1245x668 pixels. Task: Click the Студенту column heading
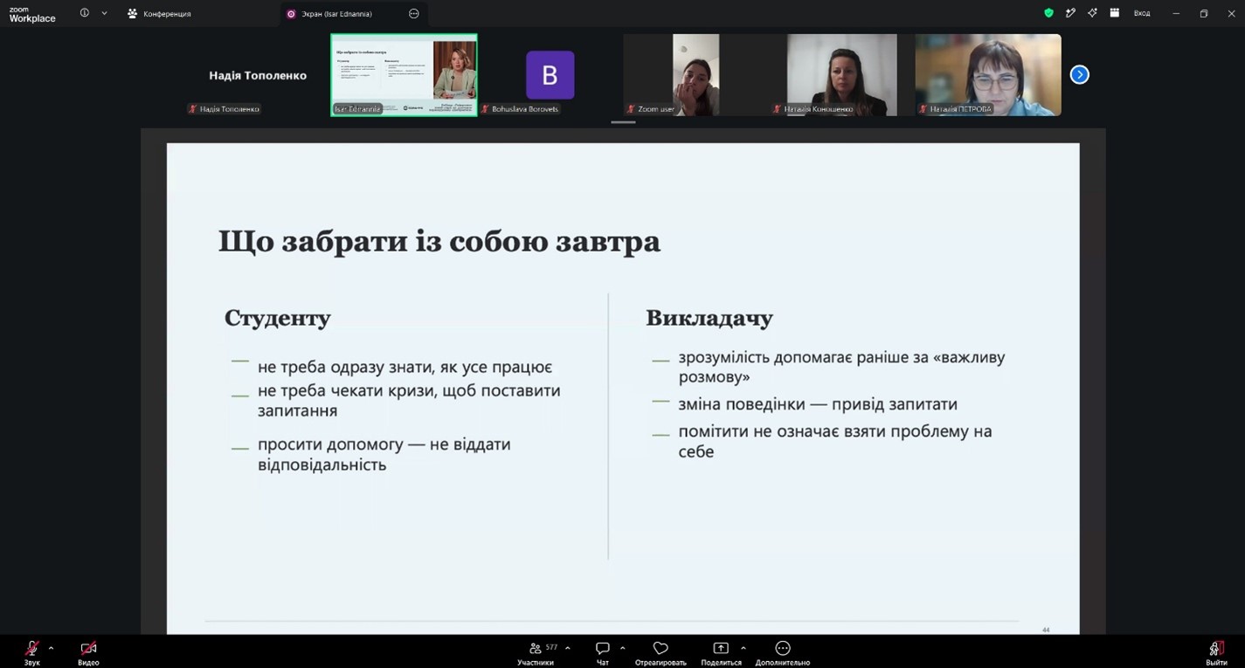(x=278, y=318)
